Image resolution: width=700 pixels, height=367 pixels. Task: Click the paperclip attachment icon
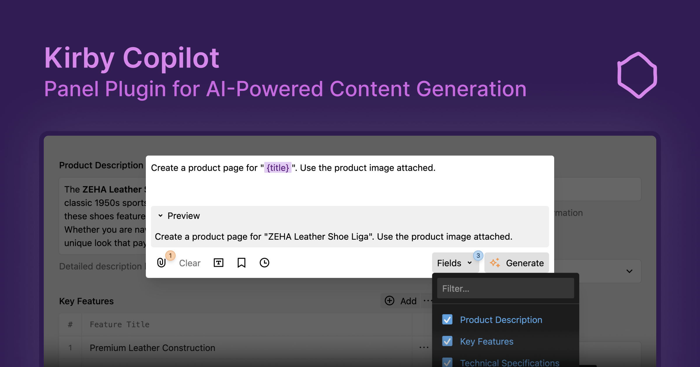click(x=161, y=263)
